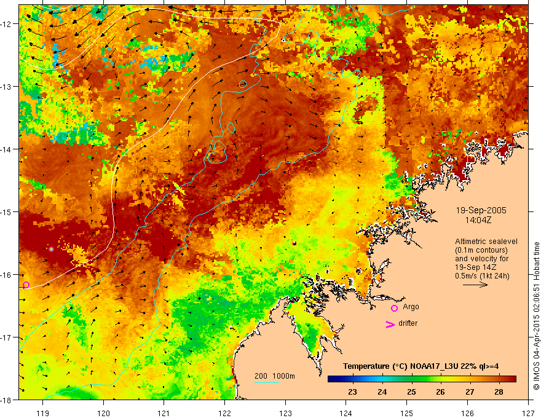This screenshot has width=541, height=418.
Task: Click the 'Argo' legend label
Action: pos(411,307)
